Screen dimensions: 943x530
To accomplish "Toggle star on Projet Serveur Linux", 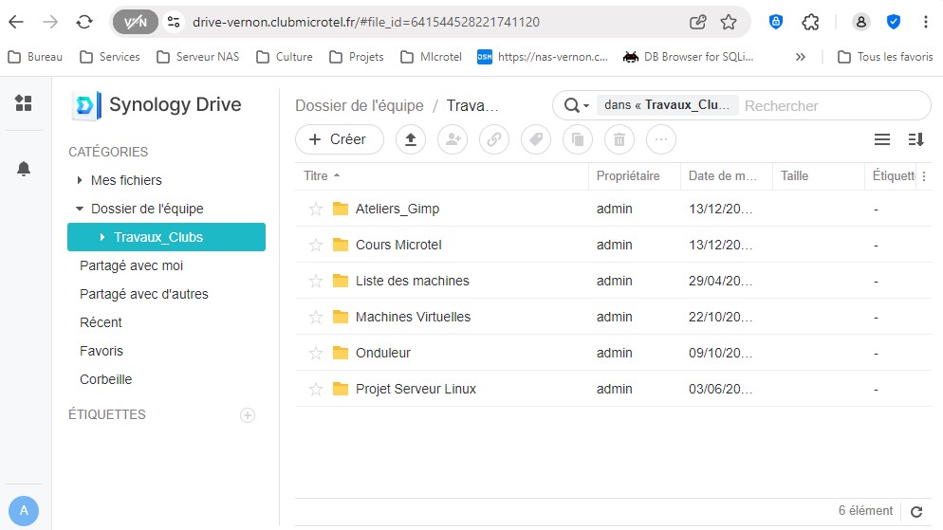I will 316,389.
